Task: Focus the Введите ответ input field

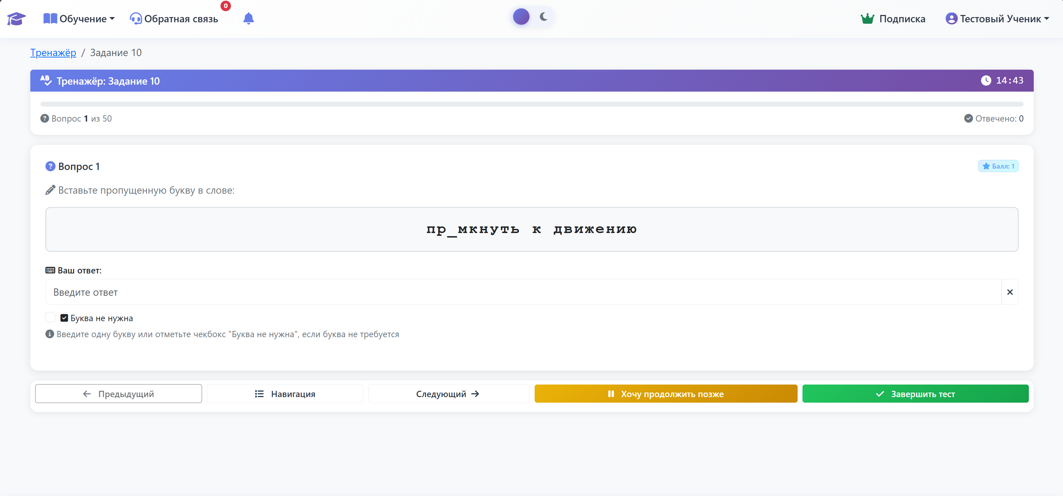Action: coord(523,292)
